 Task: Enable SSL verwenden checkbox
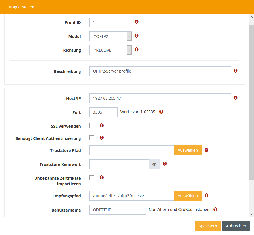coord(92,126)
